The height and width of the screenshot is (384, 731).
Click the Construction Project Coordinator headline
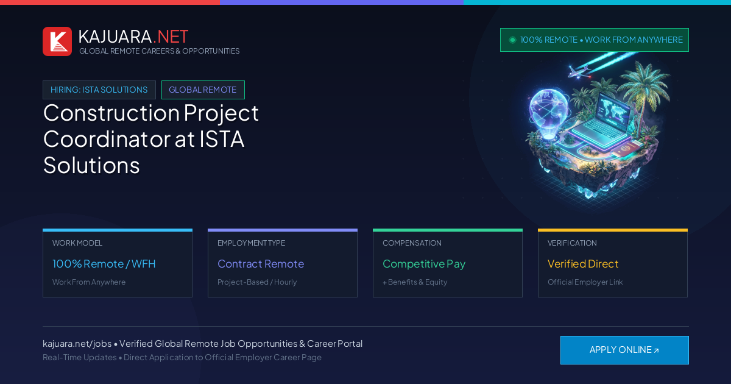[151, 138]
